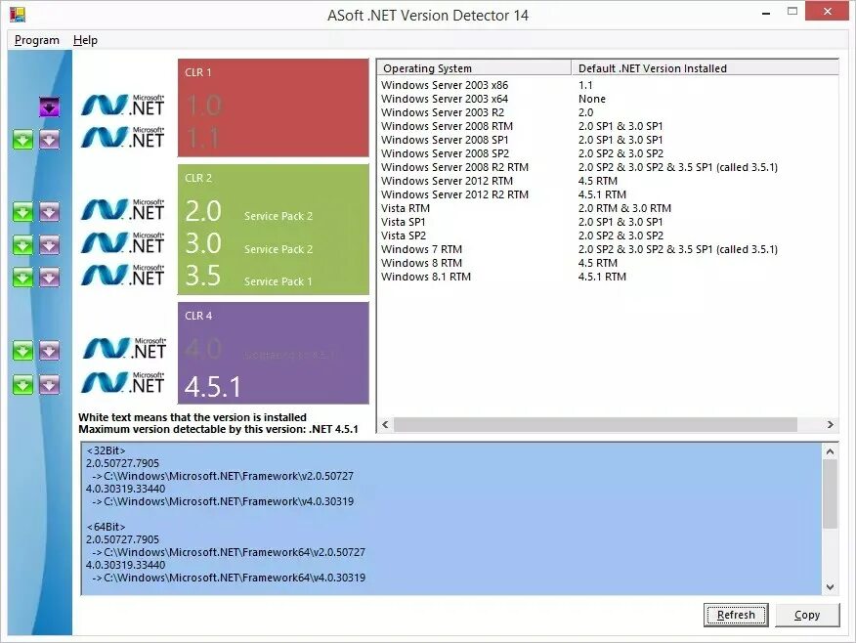This screenshot has height=643, width=856.
Task: Click the 2.0 version number in CLR 2 tile
Action: point(203,211)
